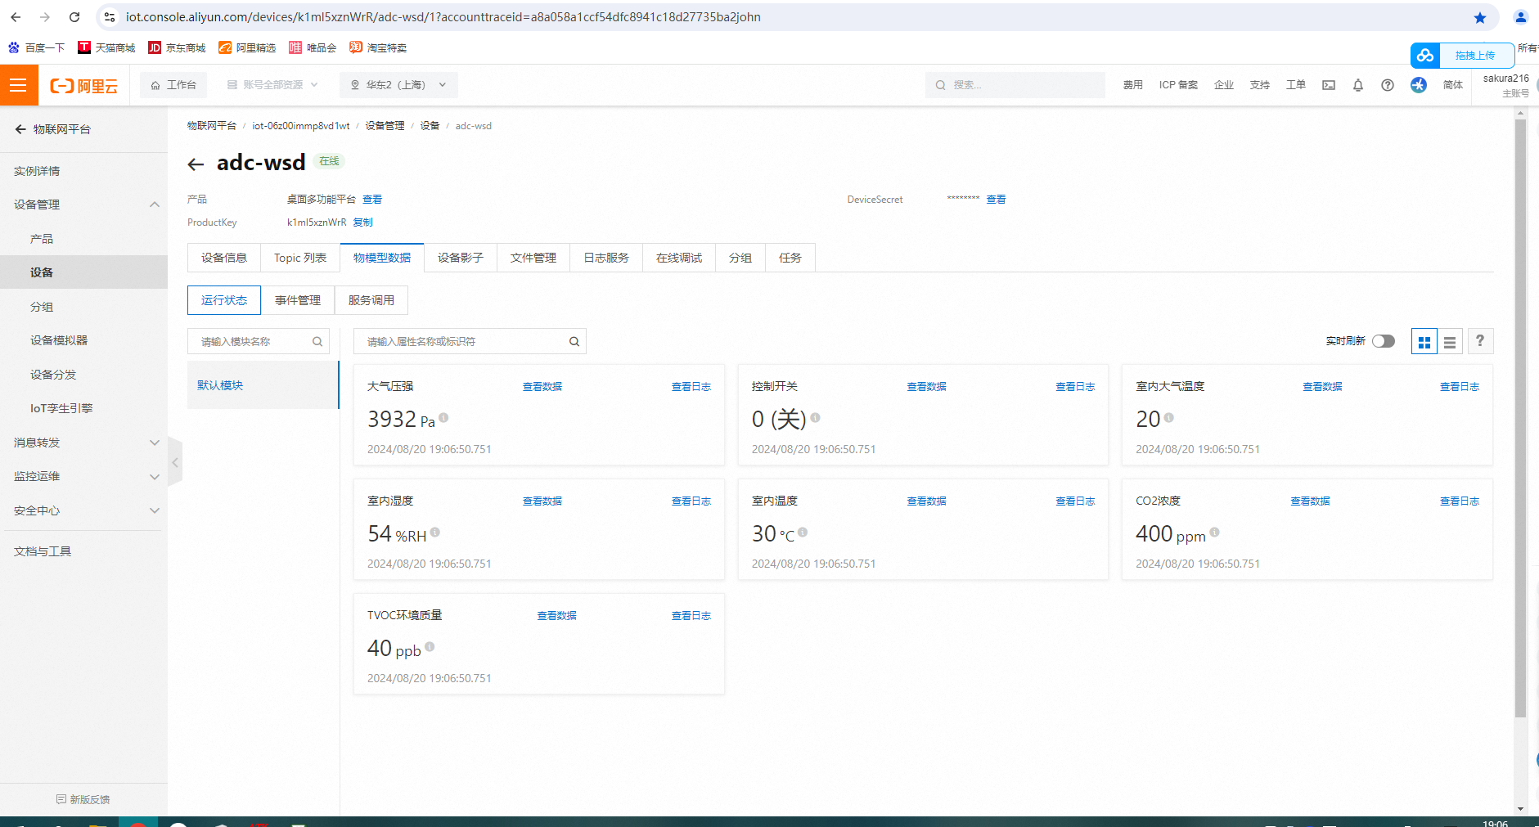Screen dimensions: 1539x827
Task: Open the Cloud Shell terminal icon
Action: (x=1329, y=85)
